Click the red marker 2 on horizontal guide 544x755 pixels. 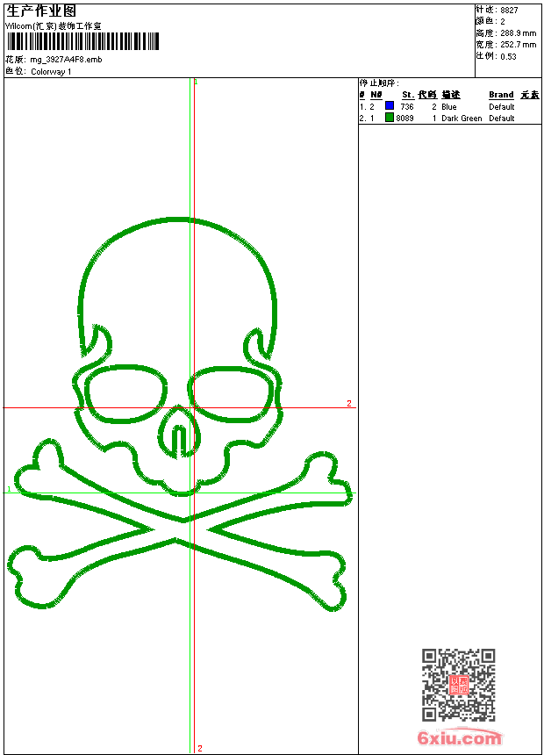348,404
